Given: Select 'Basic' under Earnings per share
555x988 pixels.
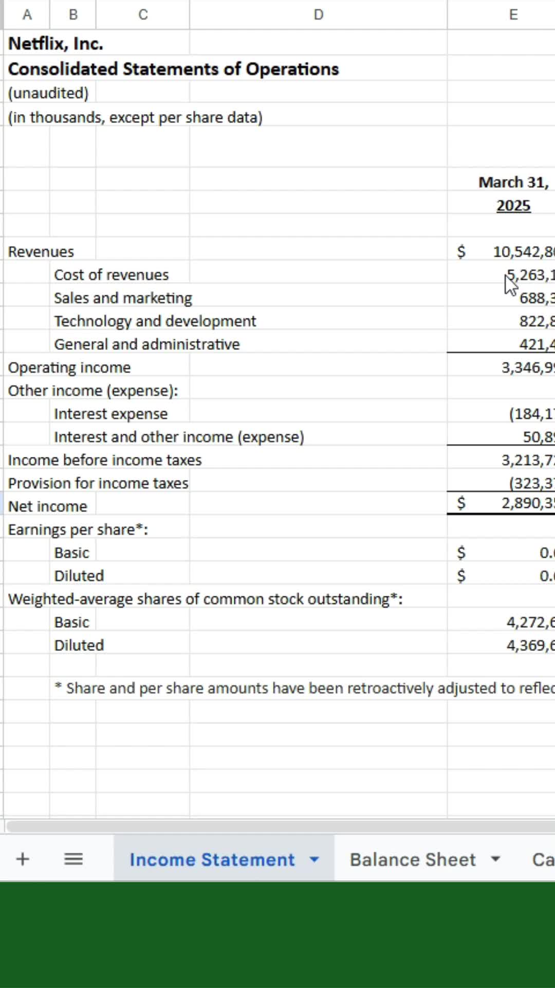Looking at the screenshot, I should (x=72, y=553).
